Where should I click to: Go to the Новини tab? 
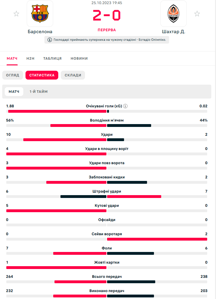(79, 58)
